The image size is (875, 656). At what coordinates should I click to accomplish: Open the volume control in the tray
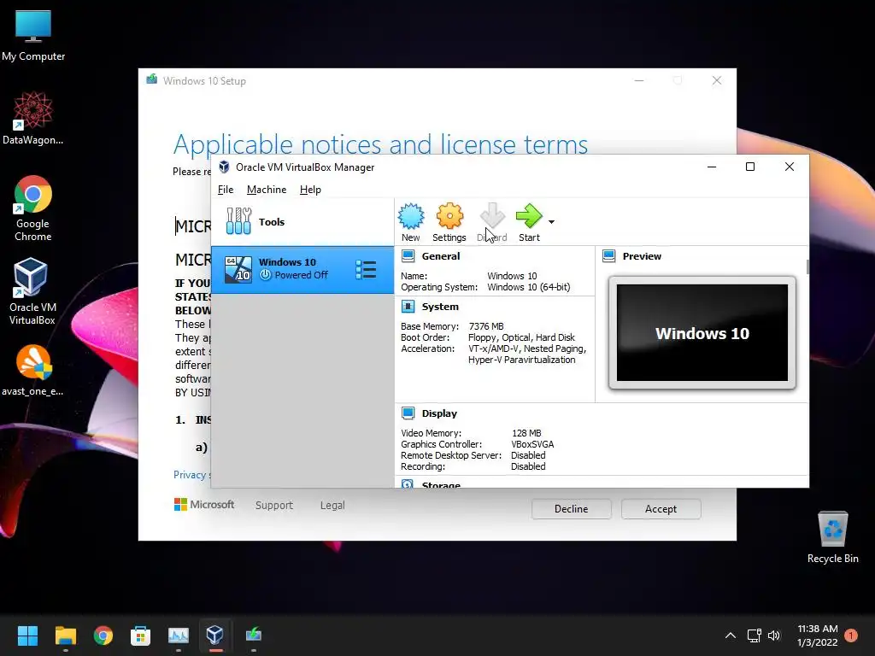point(774,635)
